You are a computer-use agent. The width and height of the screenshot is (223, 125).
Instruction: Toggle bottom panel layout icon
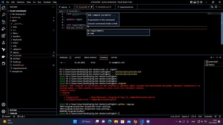coord(195,2)
